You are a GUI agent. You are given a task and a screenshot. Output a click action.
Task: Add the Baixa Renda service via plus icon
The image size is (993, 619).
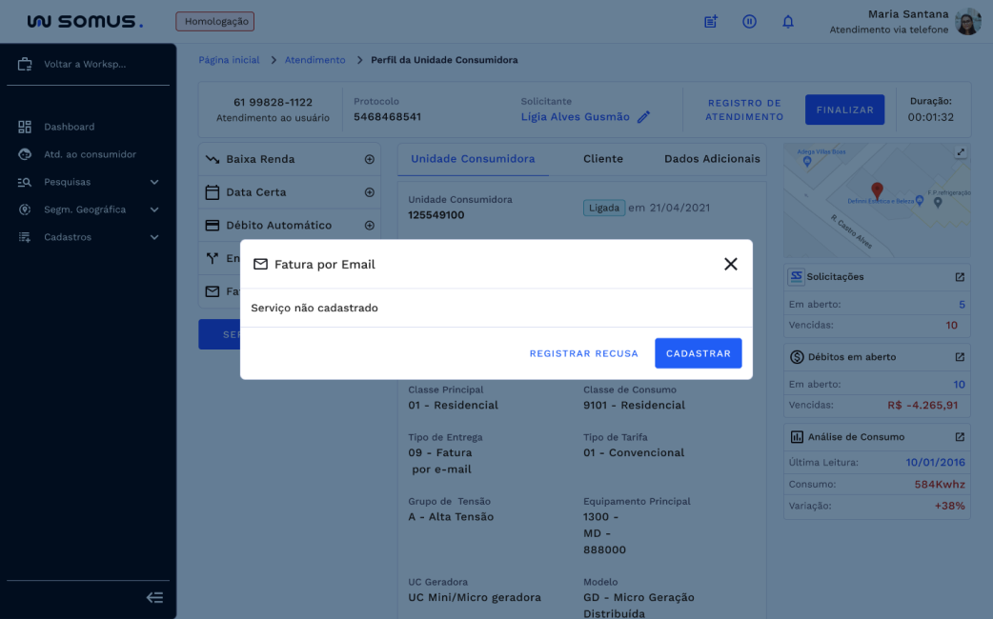click(x=369, y=159)
